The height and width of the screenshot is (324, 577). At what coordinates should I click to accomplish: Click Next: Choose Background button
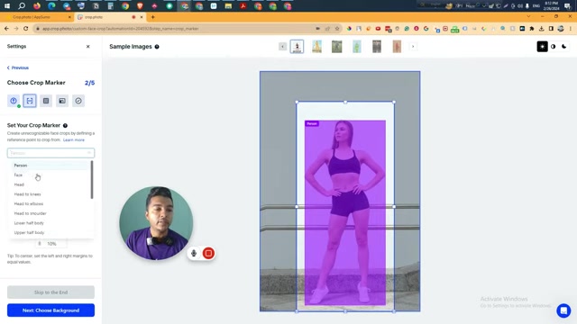pos(50,310)
